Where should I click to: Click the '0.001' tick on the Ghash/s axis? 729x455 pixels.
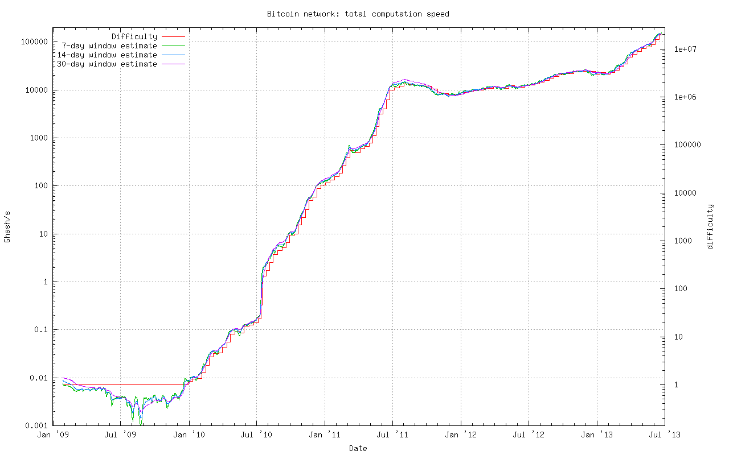coord(36,426)
